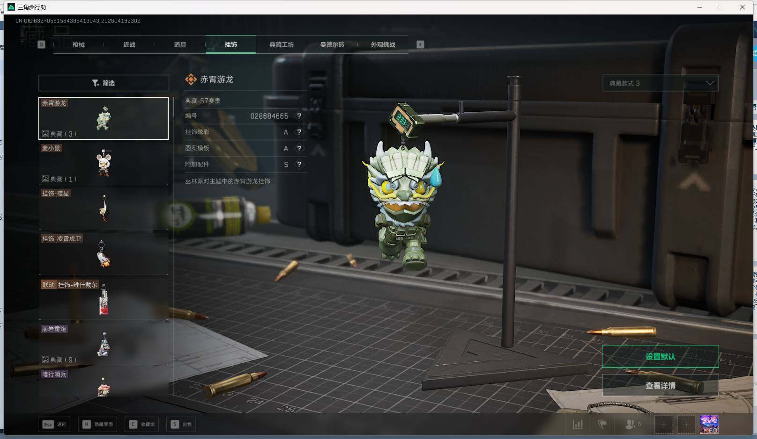This screenshot has width=757, height=439.
Task: Select the 崩岩重炮 charm card
Action: pos(104,344)
